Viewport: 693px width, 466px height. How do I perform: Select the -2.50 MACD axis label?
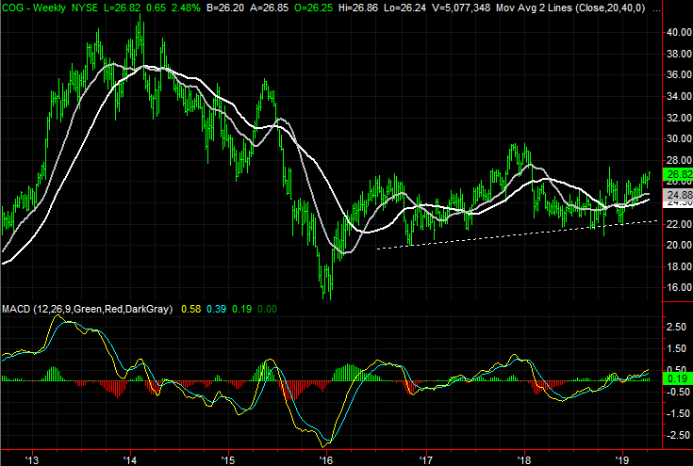point(675,434)
